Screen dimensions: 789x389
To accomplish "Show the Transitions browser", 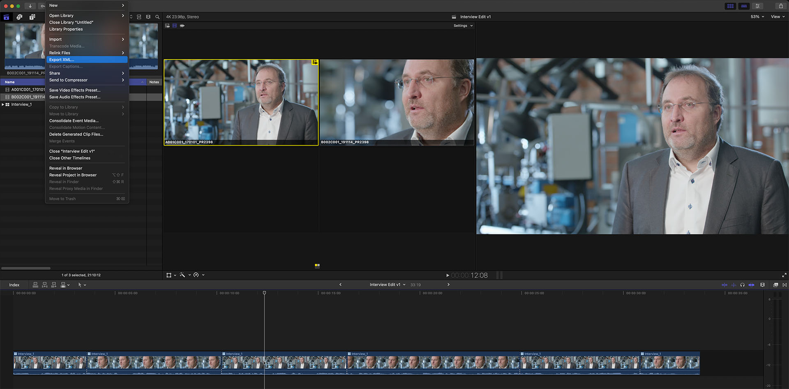I will [784, 285].
